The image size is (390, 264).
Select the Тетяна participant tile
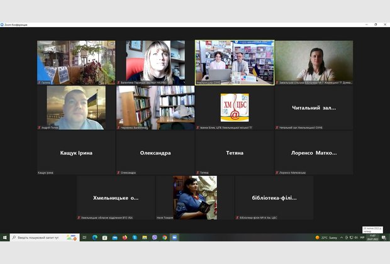[235, 152]
